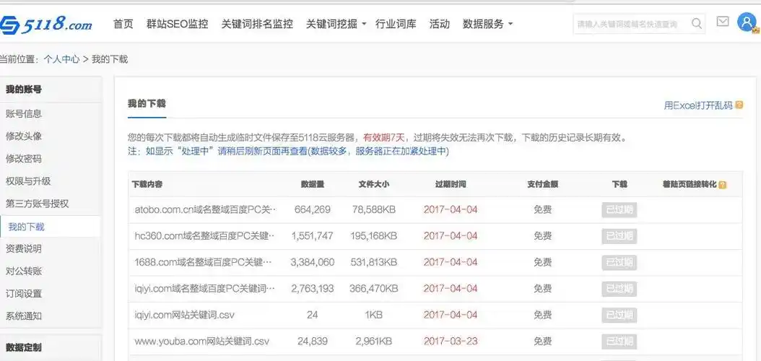
Task: Select 我的下载 in sidebar
Action: pyautogui.click(x=27, y=227)
